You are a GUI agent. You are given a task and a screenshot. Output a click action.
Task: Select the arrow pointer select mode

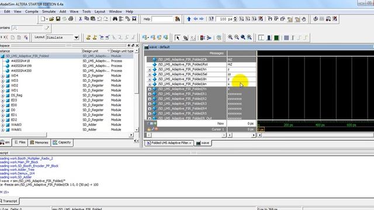178,37
